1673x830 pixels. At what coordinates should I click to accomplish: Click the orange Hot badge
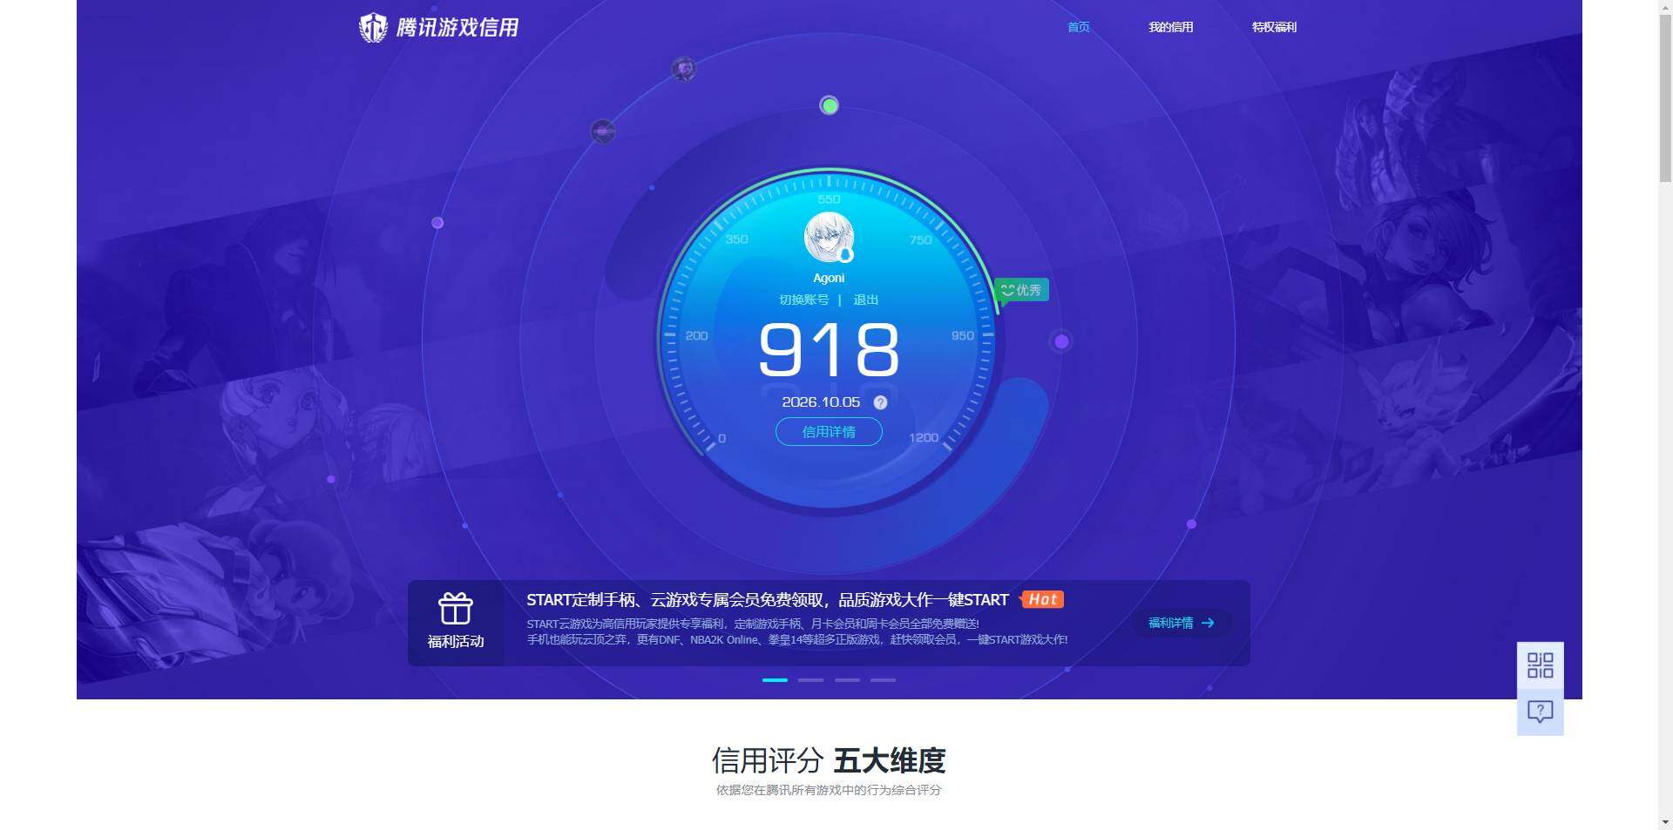pyautogui.click(x=1042, y=599)
